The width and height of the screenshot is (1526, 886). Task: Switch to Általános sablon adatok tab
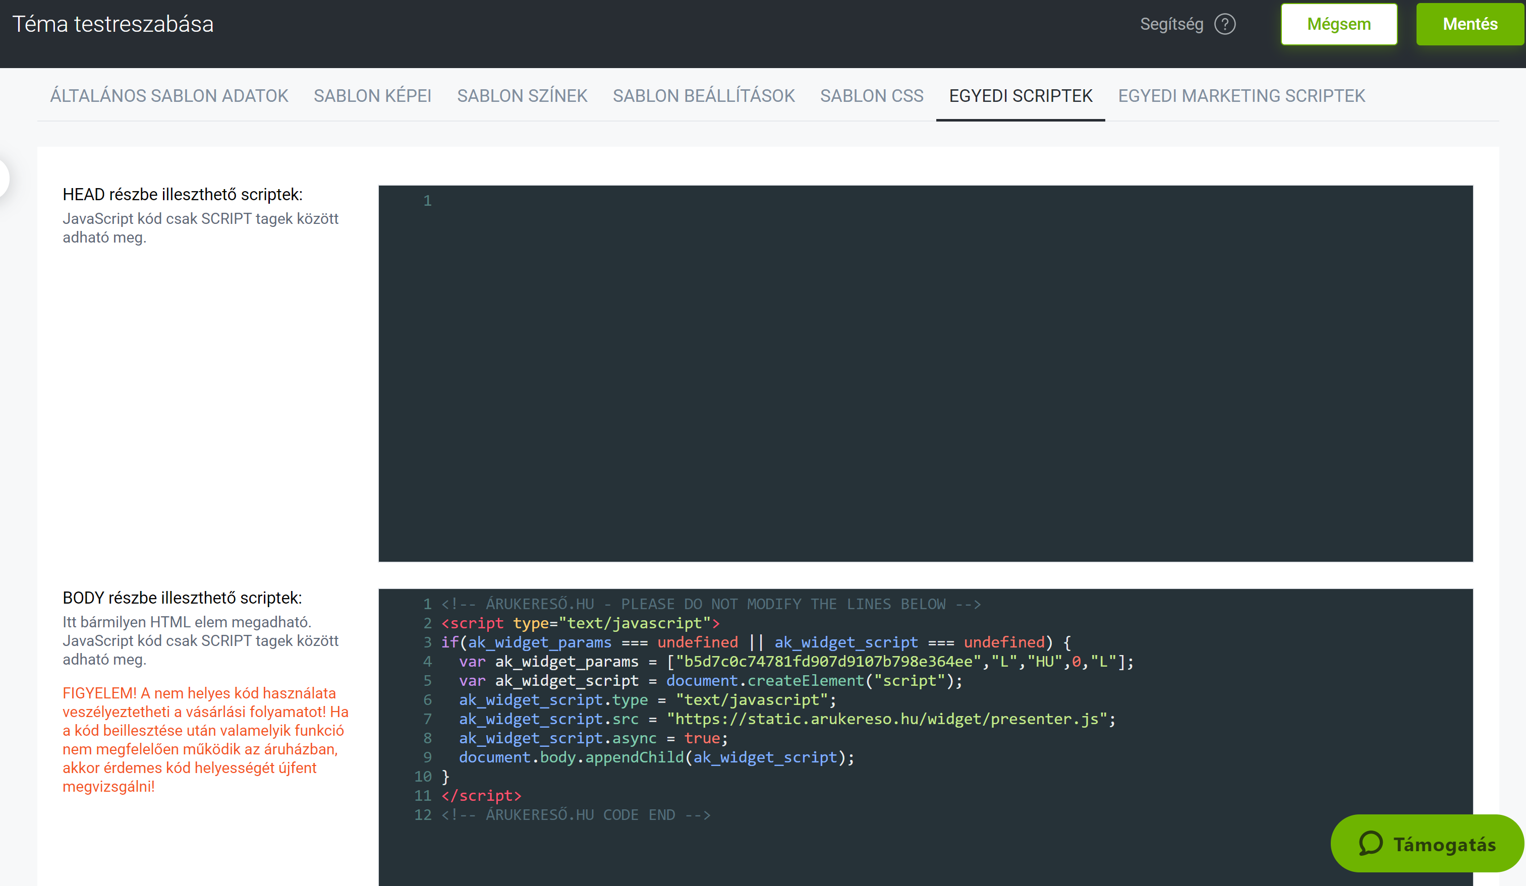[169, 96]
